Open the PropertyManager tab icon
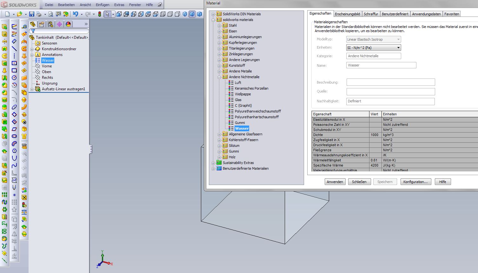 pyautogui.click(x=42, y=24)
